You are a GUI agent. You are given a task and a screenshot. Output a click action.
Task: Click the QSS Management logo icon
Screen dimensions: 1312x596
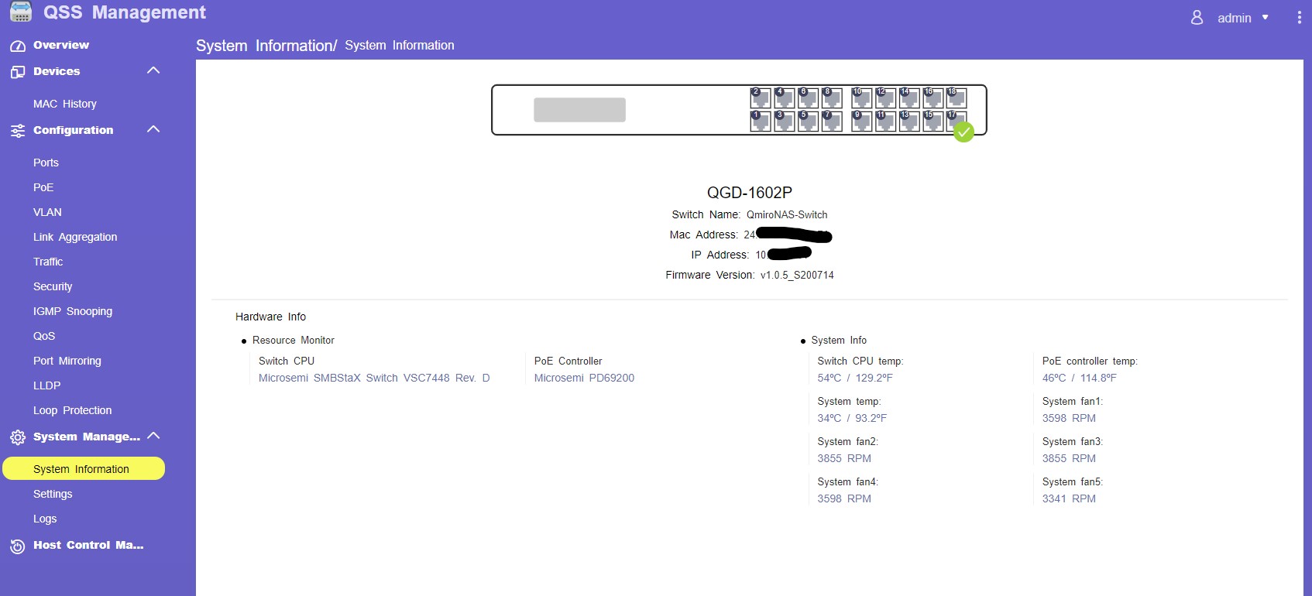click(x=21, y=12)
